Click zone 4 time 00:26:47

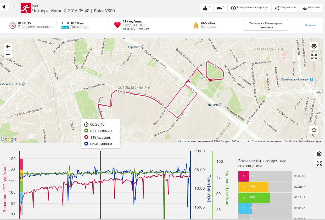pos(300,187)
